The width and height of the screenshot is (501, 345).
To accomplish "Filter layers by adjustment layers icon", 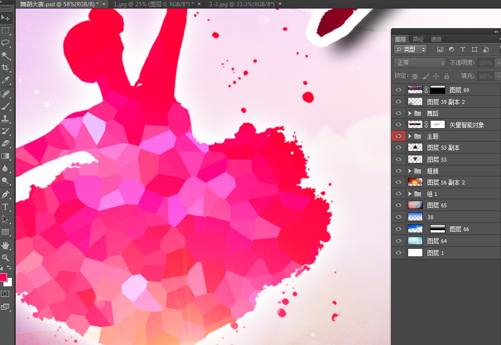I will point(451,49).
